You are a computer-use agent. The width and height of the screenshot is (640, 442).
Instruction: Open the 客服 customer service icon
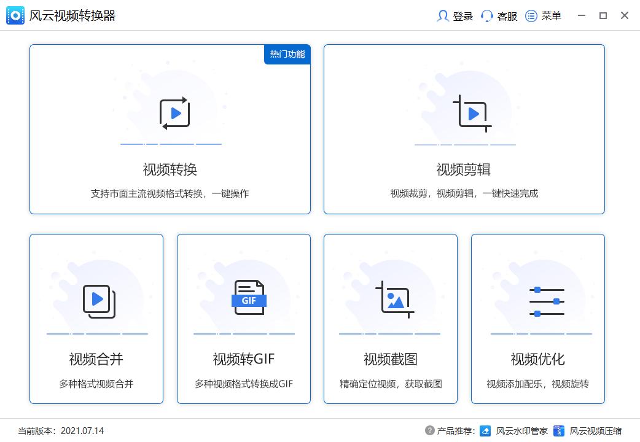(487, 16)
